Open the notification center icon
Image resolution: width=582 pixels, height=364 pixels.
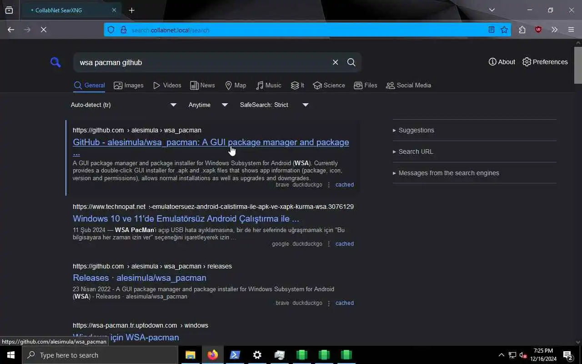(x=568, y=355)
